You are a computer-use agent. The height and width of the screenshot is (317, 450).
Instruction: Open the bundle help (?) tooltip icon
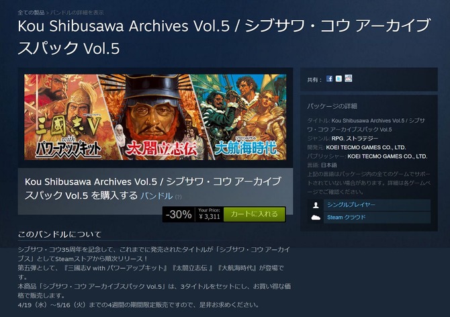[178, 197]
